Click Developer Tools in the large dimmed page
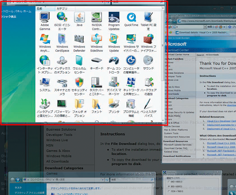Image resolution: width=236 pixels, height=195 pixels. (59, 135)
